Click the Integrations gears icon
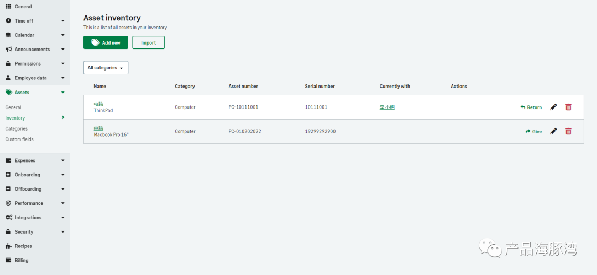The width and height of the screenshot is (597, 275). pos(9,218)
